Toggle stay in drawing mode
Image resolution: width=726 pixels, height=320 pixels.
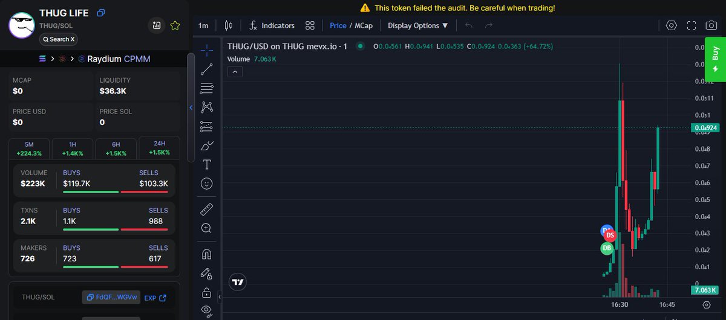pos(206,274)
